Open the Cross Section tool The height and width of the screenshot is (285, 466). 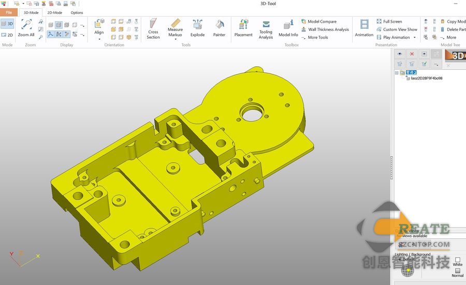coord(153,29)
